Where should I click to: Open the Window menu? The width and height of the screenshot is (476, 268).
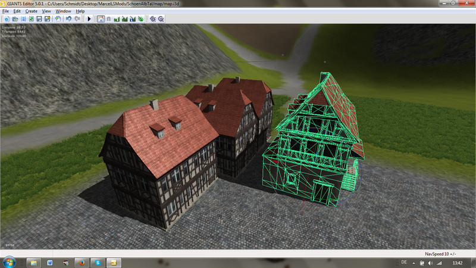click(x=63, y=11)
